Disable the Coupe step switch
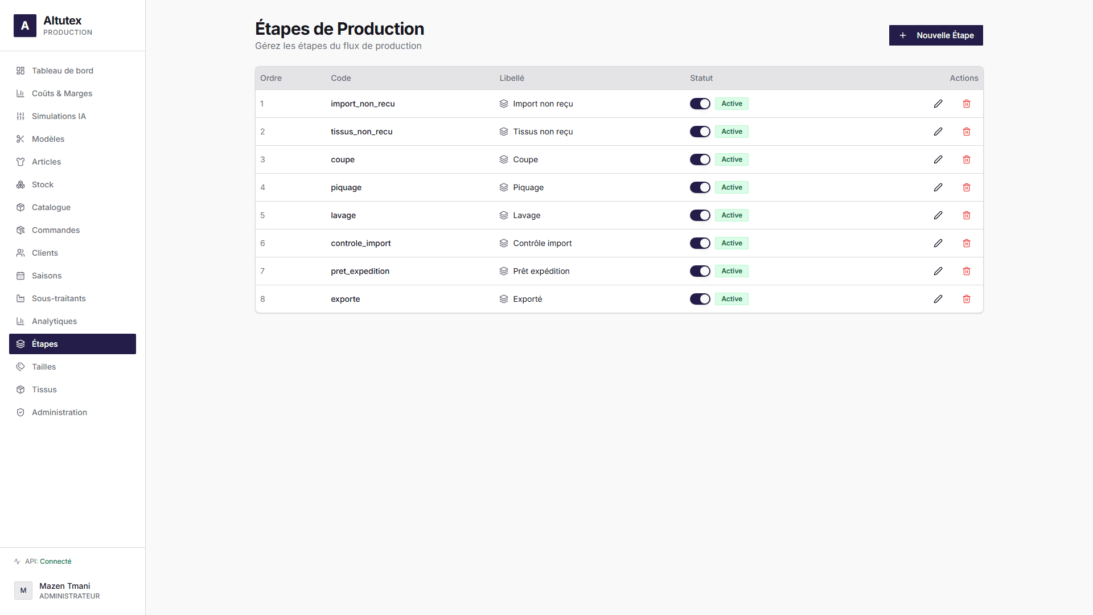This screenshot has height=615, width=1093. point(700,159)
